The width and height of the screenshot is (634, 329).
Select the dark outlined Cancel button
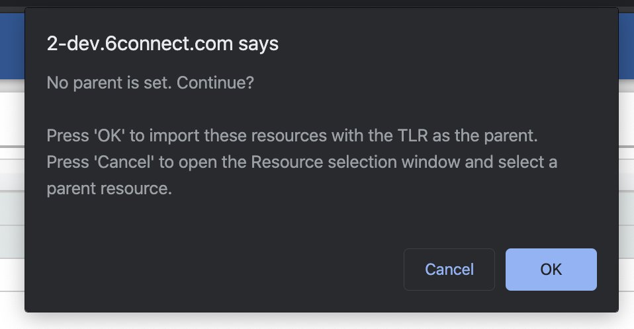coord(449,270)
